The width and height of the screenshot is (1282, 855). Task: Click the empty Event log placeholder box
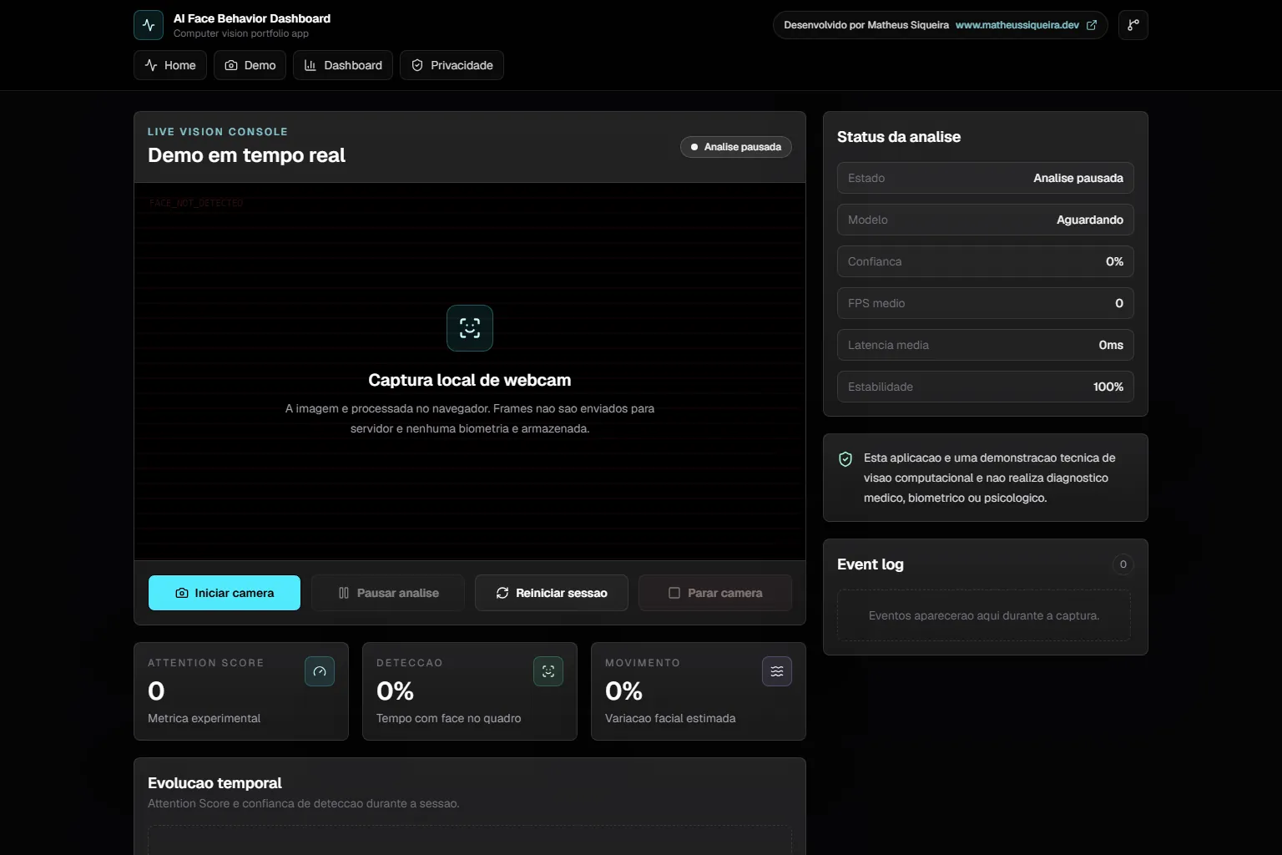click(984, 615)
